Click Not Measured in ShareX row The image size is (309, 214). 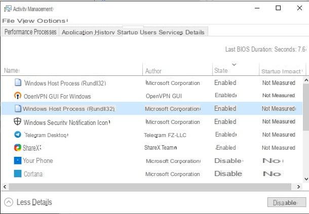(279, 148)
